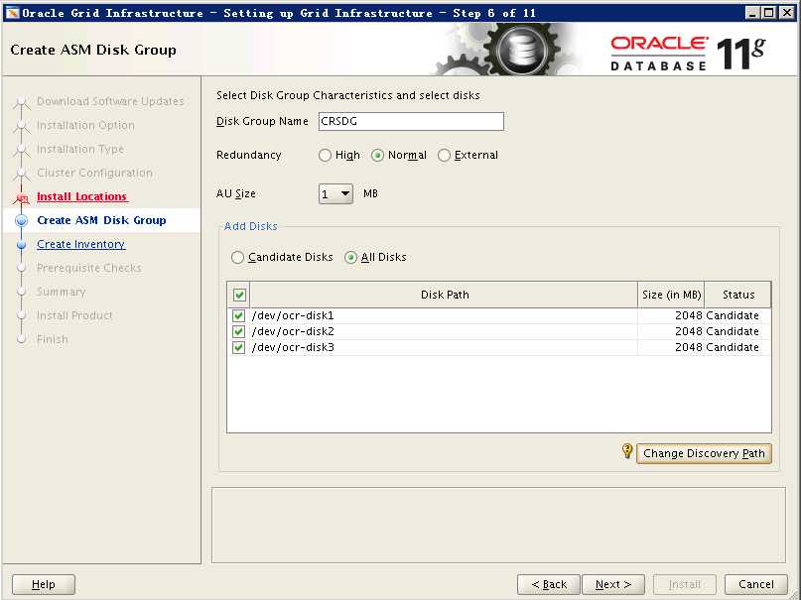Select High redundancy option
This screenshot has height=600, width=801.
(325, 155)
